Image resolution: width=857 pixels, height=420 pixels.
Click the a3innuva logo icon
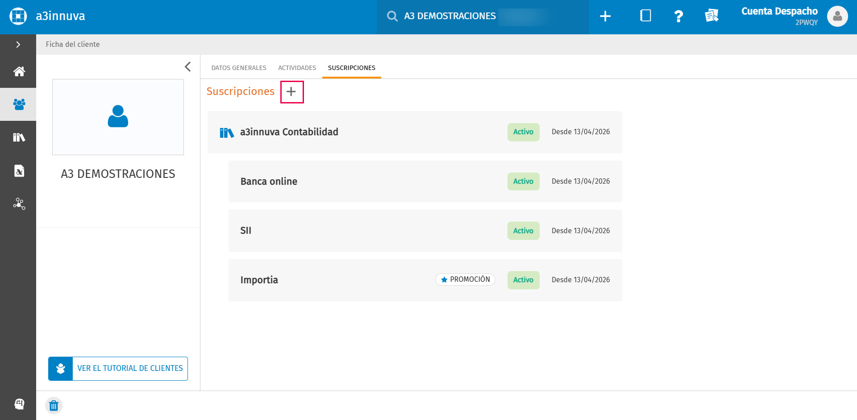pos(18,16)
